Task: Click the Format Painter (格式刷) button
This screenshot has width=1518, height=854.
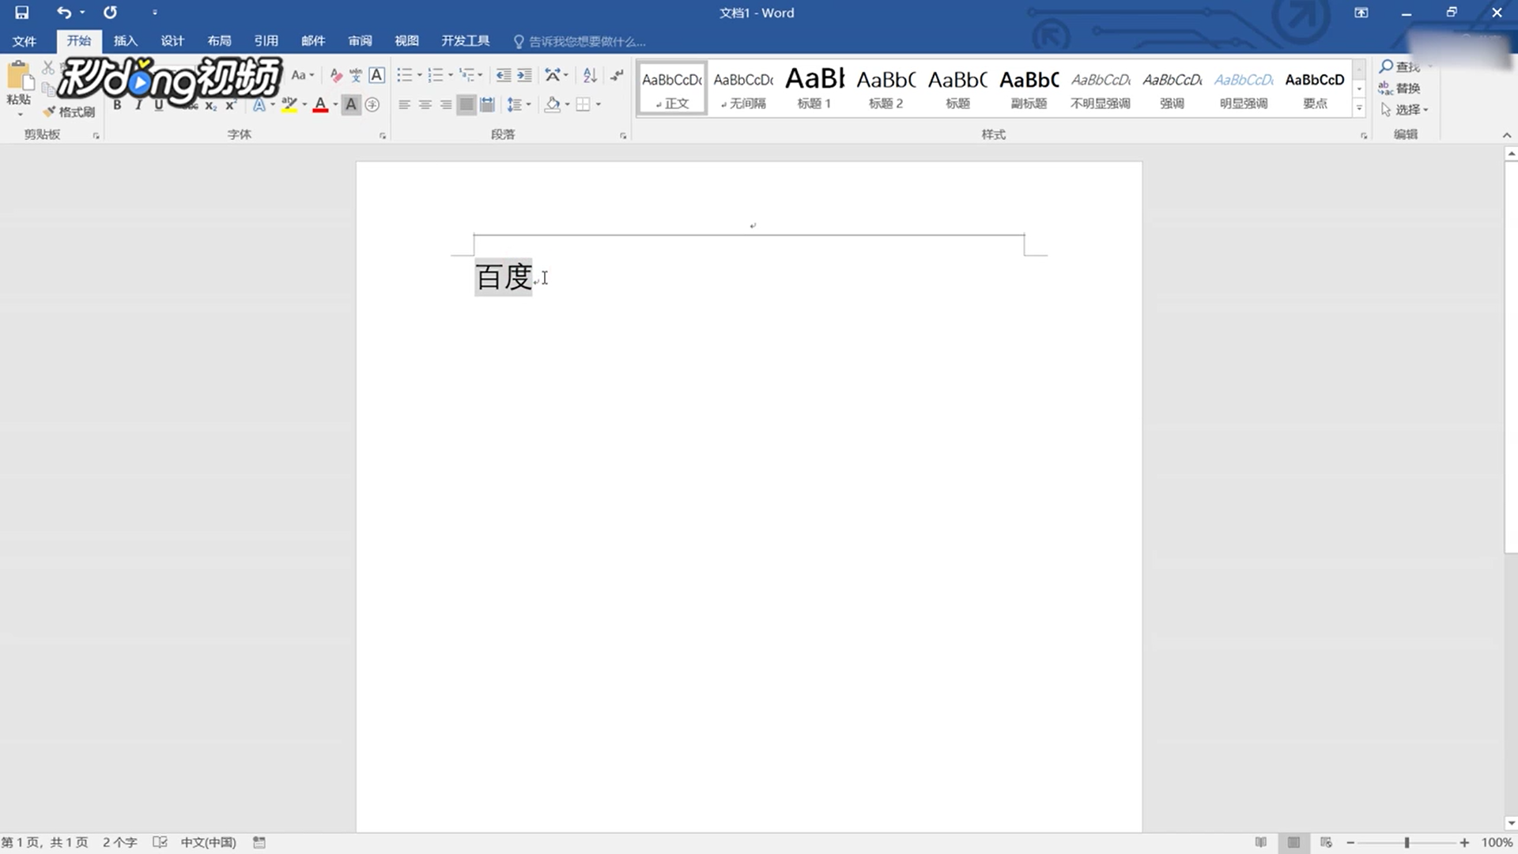Action: [70, 111]
